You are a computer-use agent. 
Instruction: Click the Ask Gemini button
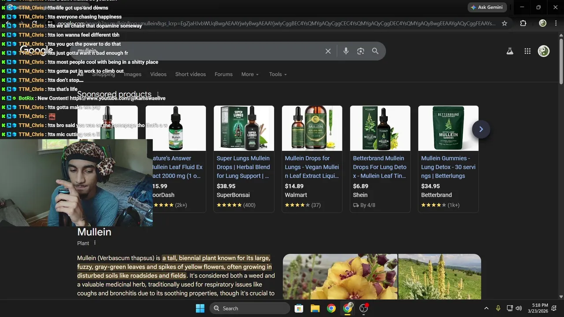487,7
